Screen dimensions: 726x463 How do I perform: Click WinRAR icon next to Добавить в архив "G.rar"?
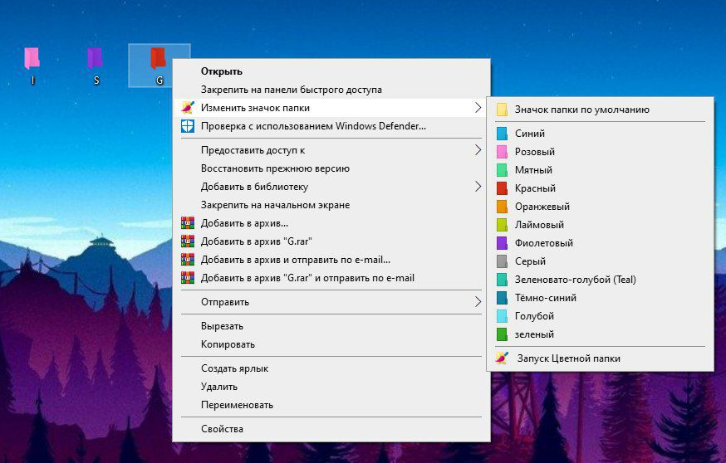click(x=188, y=241)
